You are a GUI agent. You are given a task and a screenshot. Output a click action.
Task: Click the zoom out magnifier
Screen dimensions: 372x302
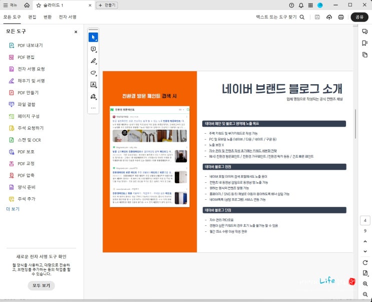365,294
